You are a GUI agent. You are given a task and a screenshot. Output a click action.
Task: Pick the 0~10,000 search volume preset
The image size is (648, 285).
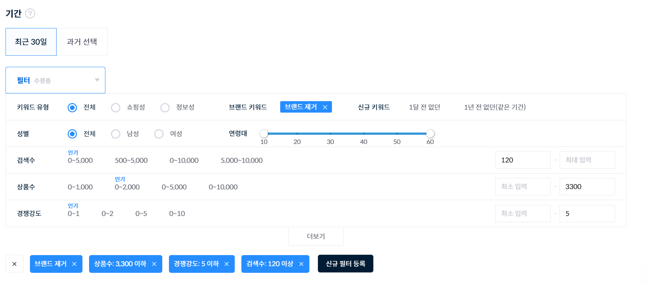(184, 160)
